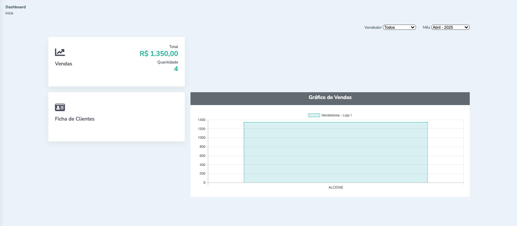Expand the Mês dropdown showing Abril - 2025
Viewport: 517px width, 226px height.
point(450,27)
